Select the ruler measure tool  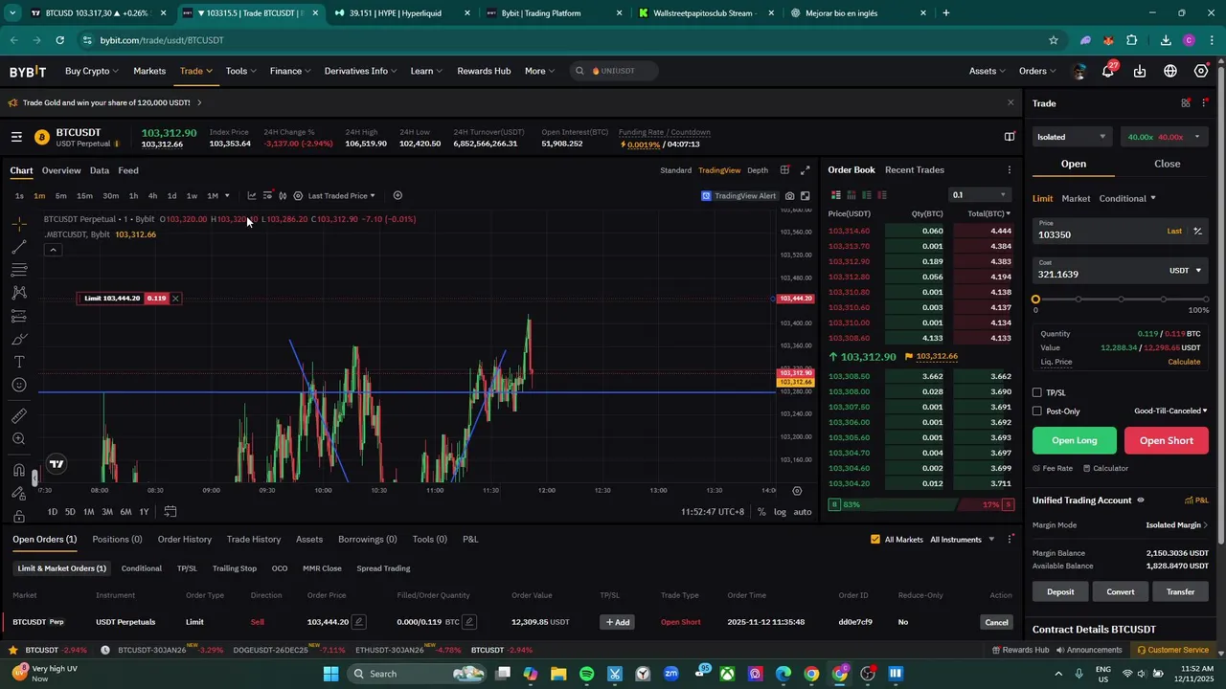[x=19, y=416]
